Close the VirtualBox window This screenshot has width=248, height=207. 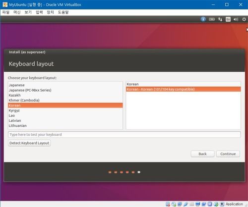coord(241,4)
